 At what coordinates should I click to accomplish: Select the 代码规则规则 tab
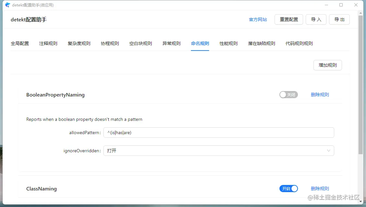pos(299,43)
